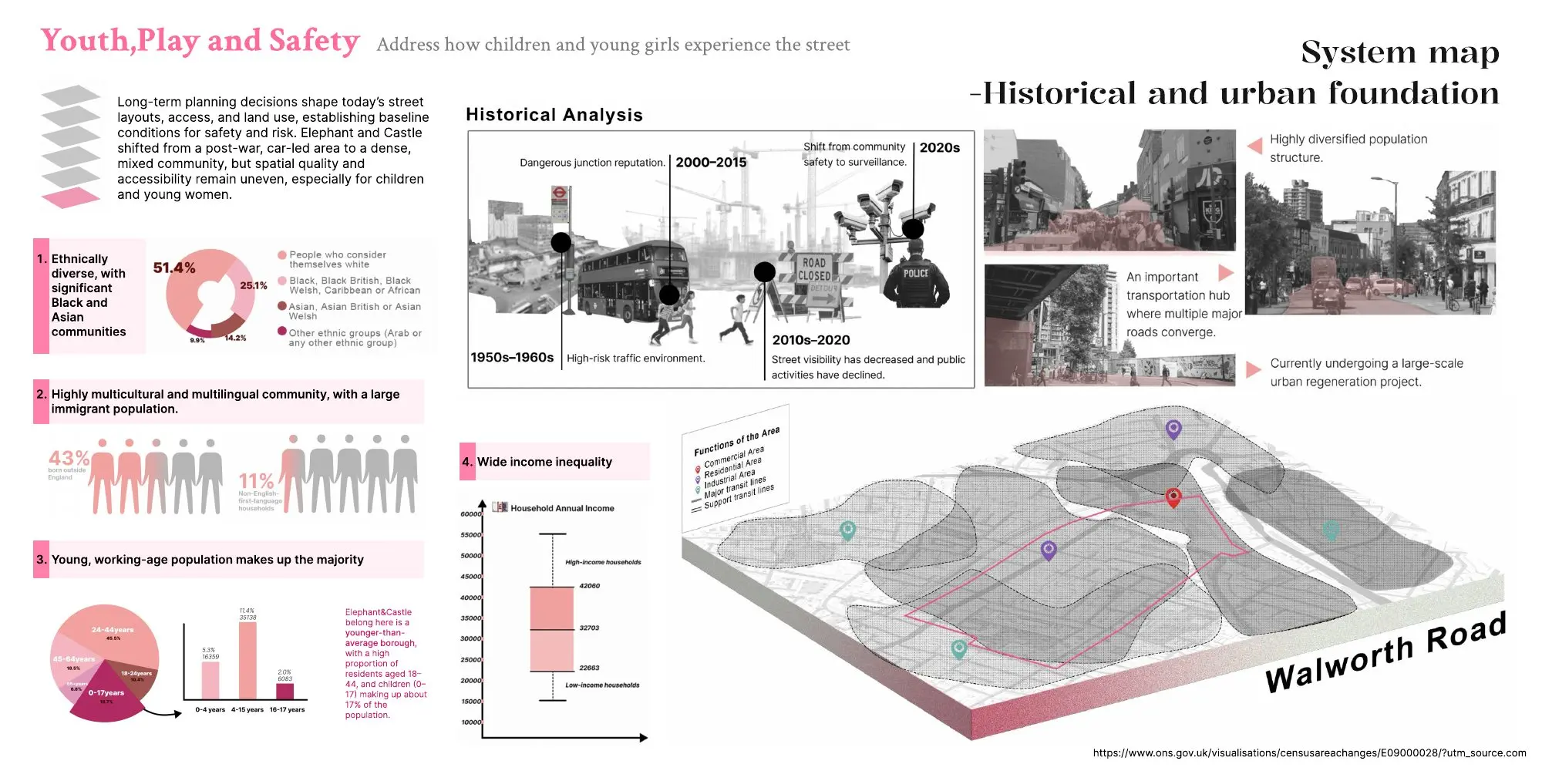
Task: Select the pink ethnicity donut chart
Action: 210,294
